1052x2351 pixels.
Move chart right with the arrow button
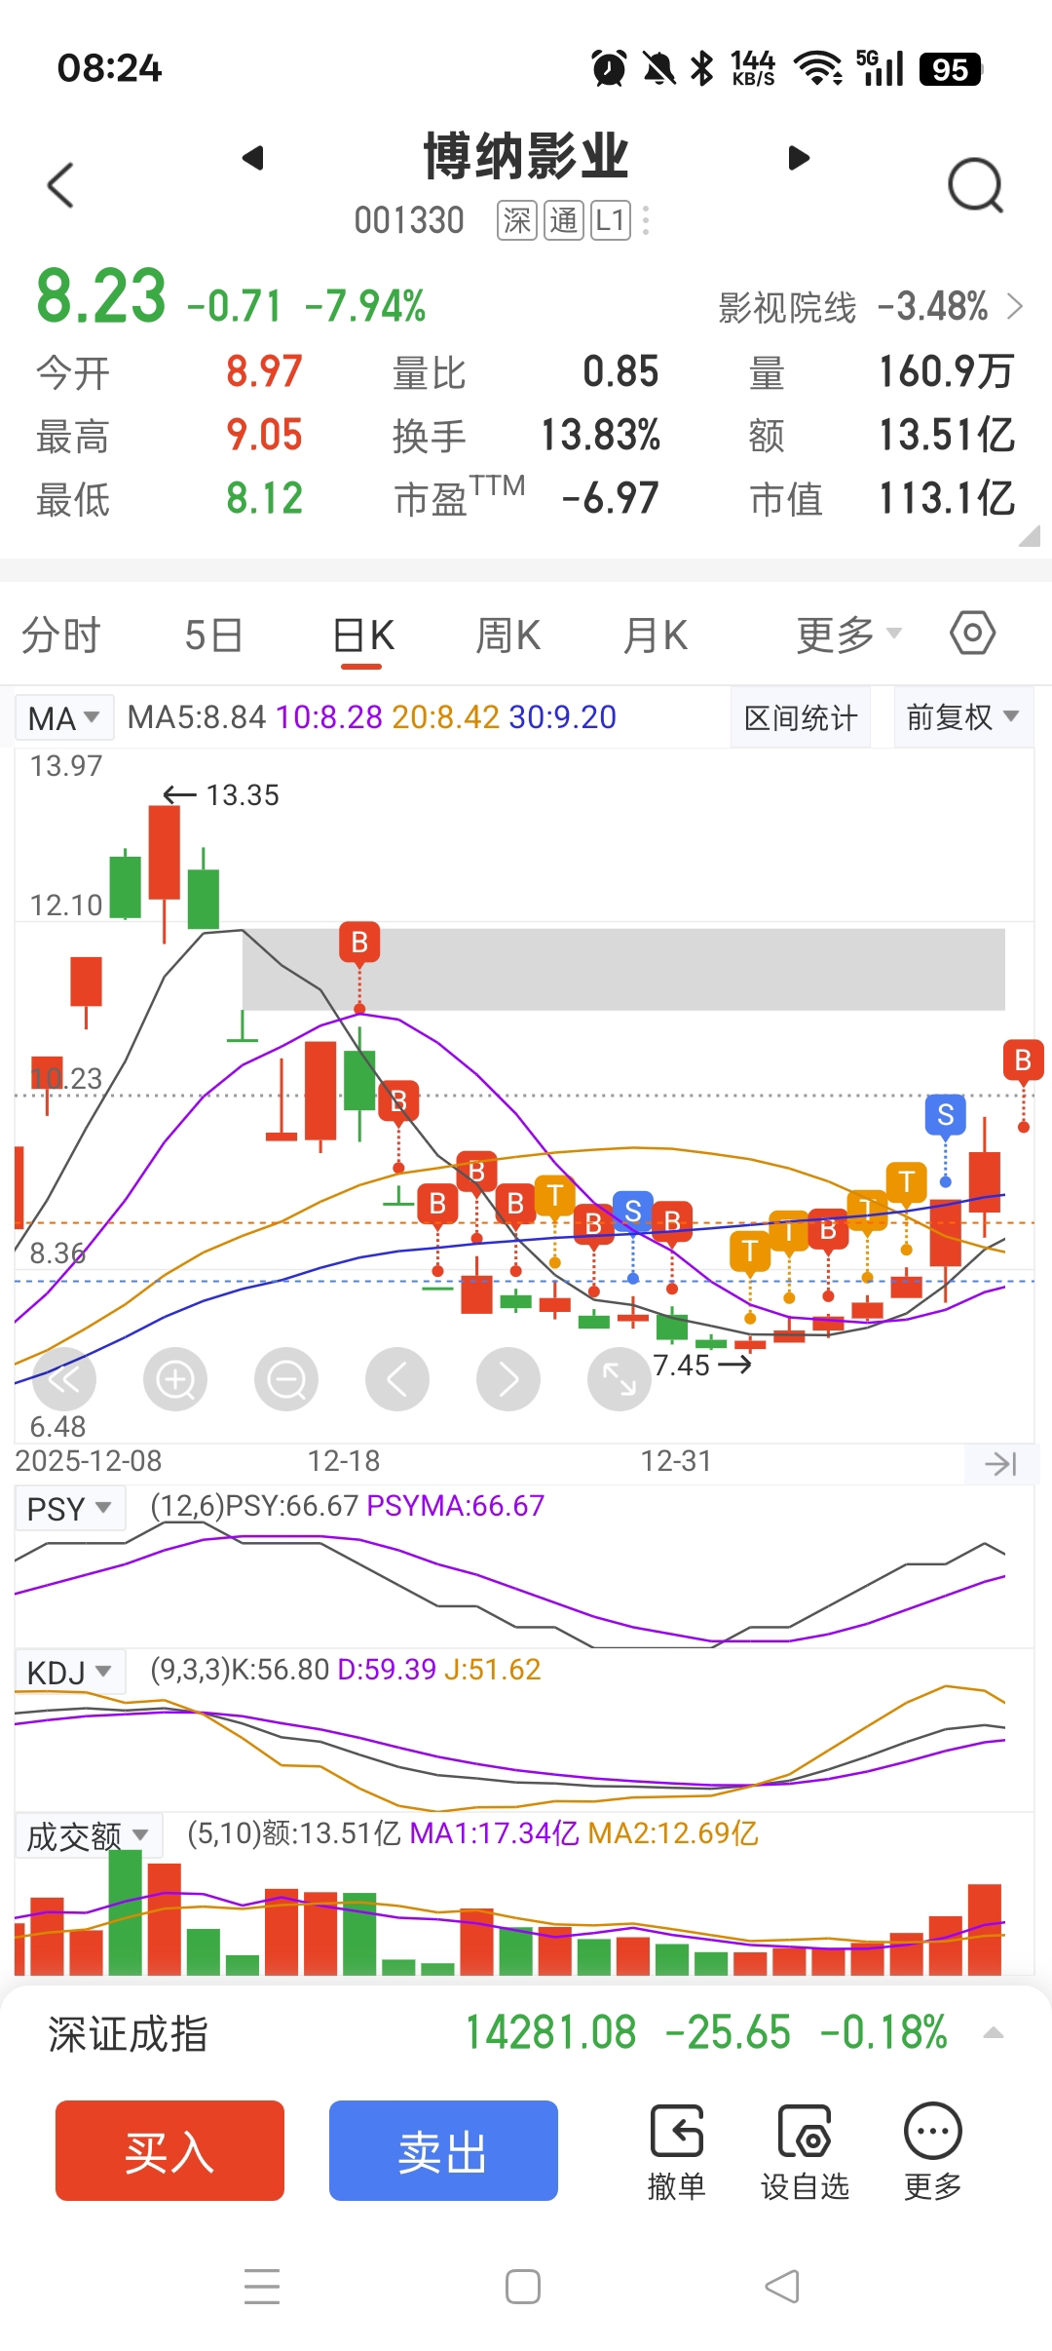pos(508,1379)
